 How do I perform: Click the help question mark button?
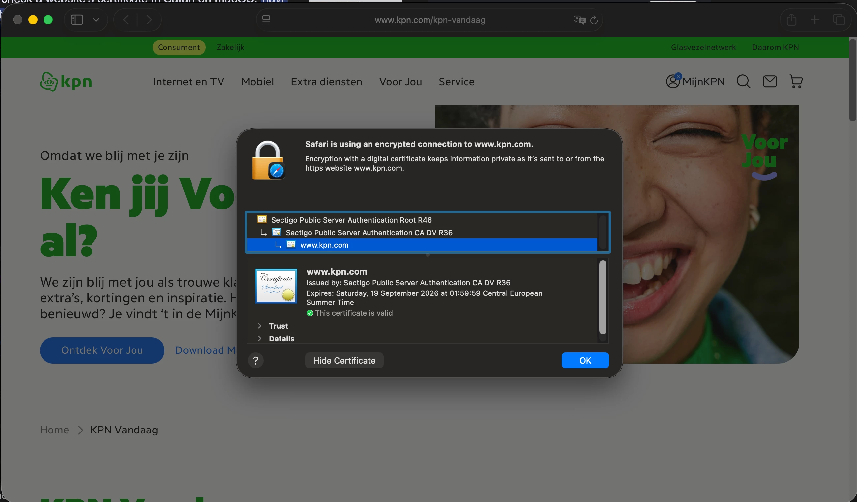(256, 360)
